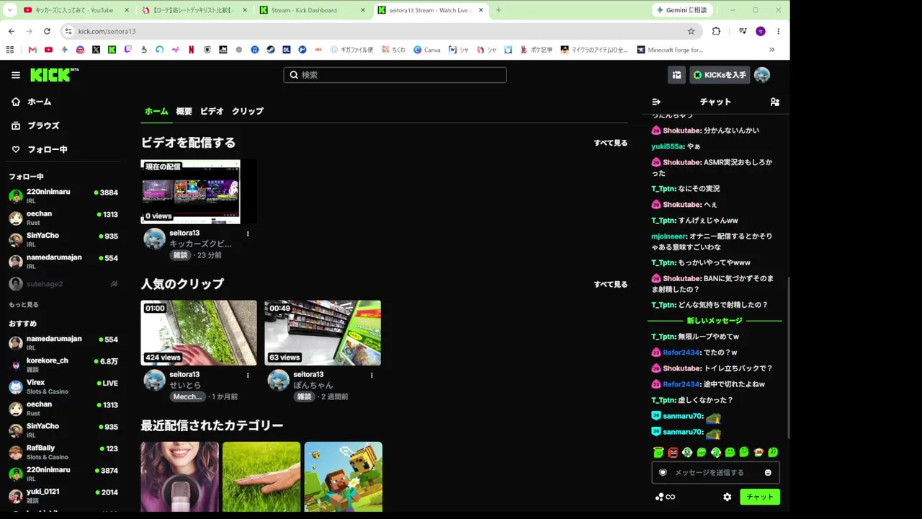The image size is (922, 519).
Task: Open the RafBally recommended channel
Action: [x=63, y=452]
